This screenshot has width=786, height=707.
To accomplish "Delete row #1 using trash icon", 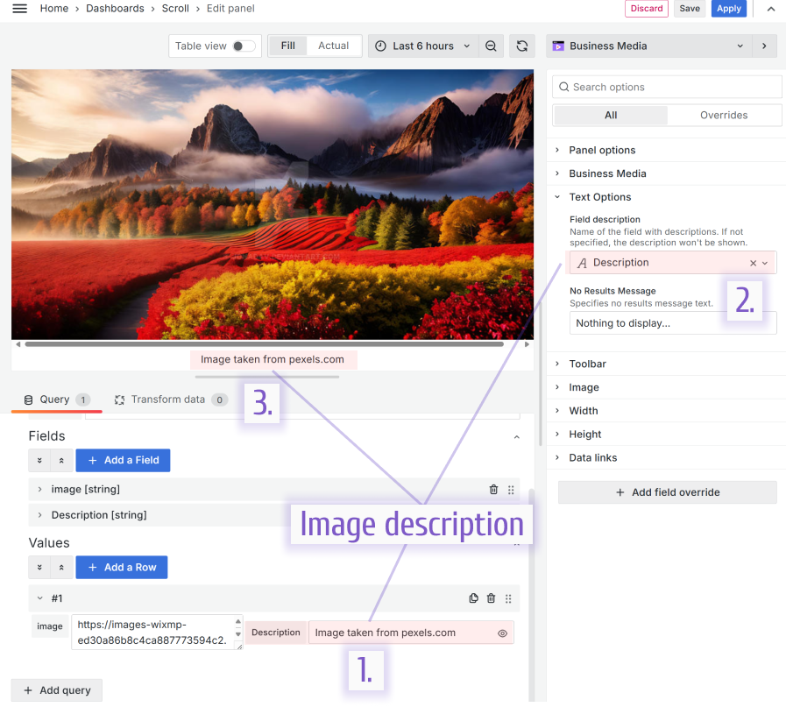I will 491,598.
